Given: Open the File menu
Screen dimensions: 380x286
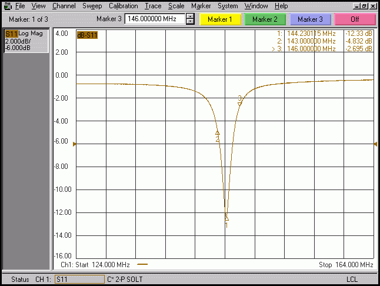Looking at the screenshot, I should pyautogui.click(x=20, y=6).
